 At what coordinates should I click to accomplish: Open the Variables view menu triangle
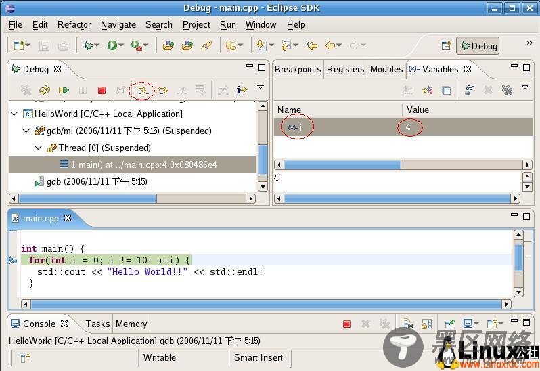525,87
